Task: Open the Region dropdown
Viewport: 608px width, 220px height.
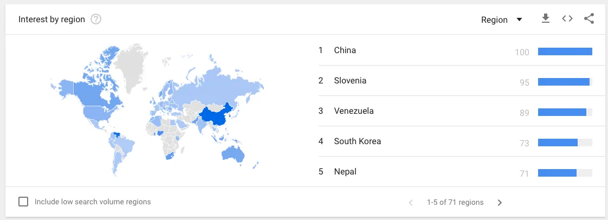Action: coord(502,20)
